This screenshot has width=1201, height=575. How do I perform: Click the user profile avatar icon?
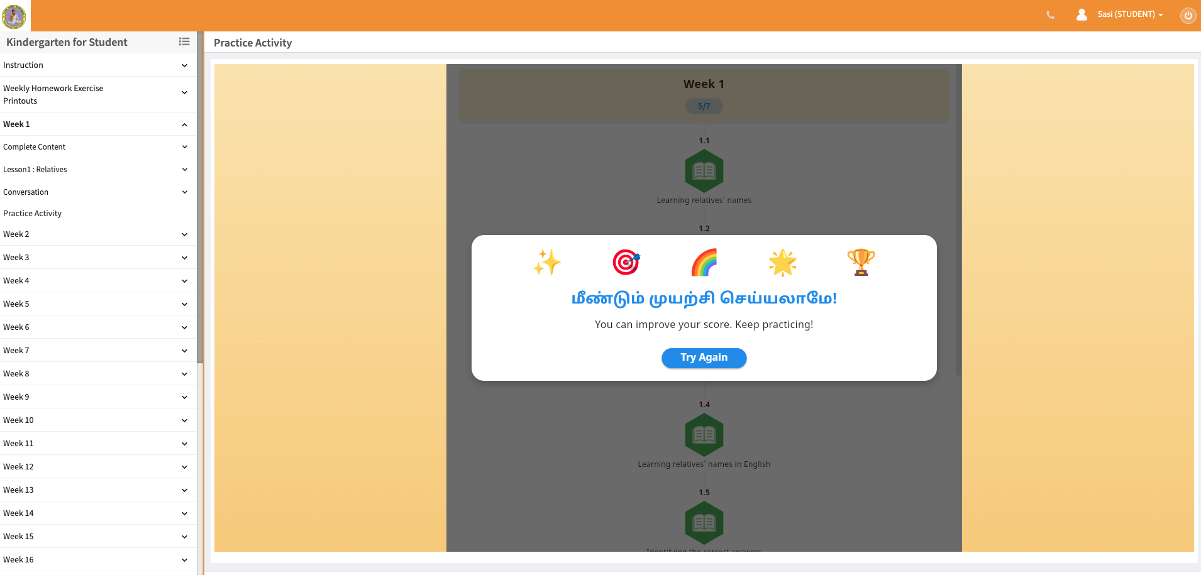1082,14
